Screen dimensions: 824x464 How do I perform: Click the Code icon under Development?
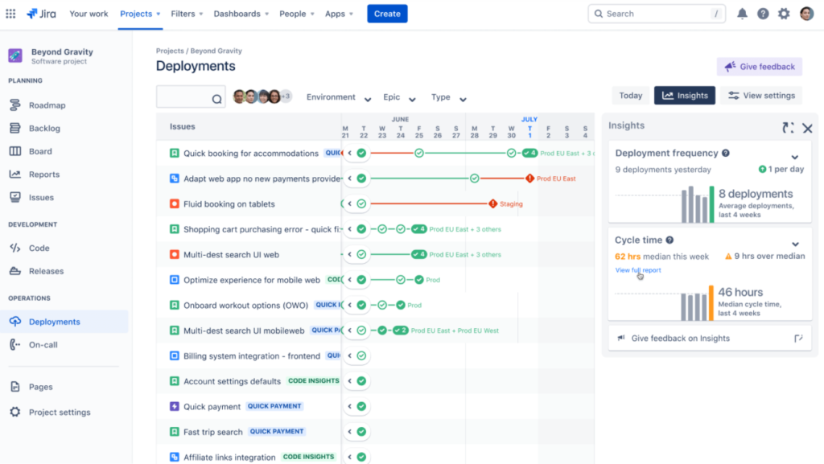click(x=16, y=247)
